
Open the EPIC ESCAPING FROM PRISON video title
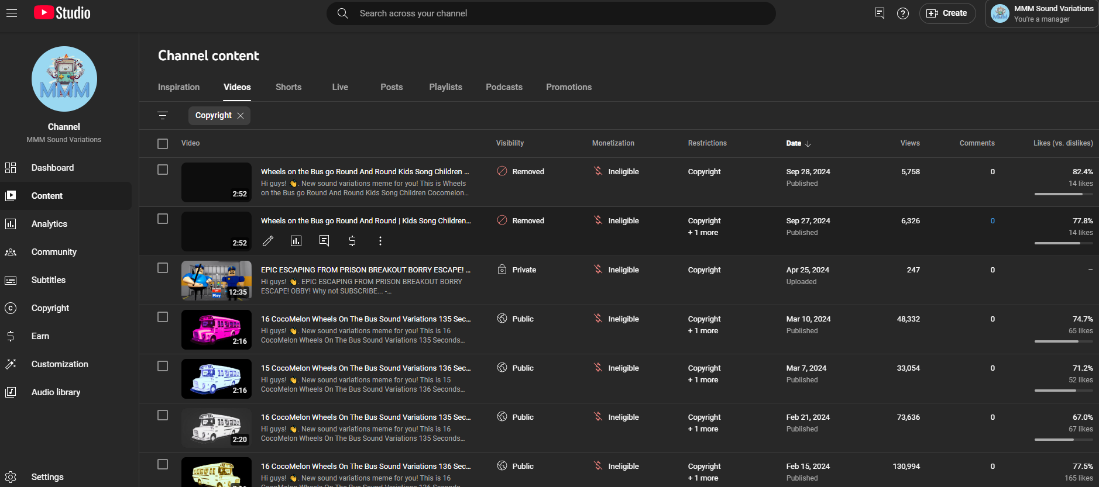pos(366,270)
